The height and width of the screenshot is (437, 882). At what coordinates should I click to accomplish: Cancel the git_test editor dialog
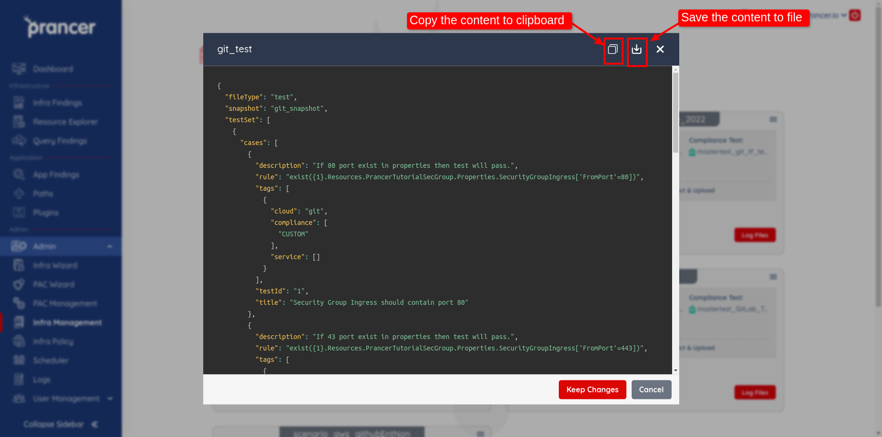click(x=651, y=389)
